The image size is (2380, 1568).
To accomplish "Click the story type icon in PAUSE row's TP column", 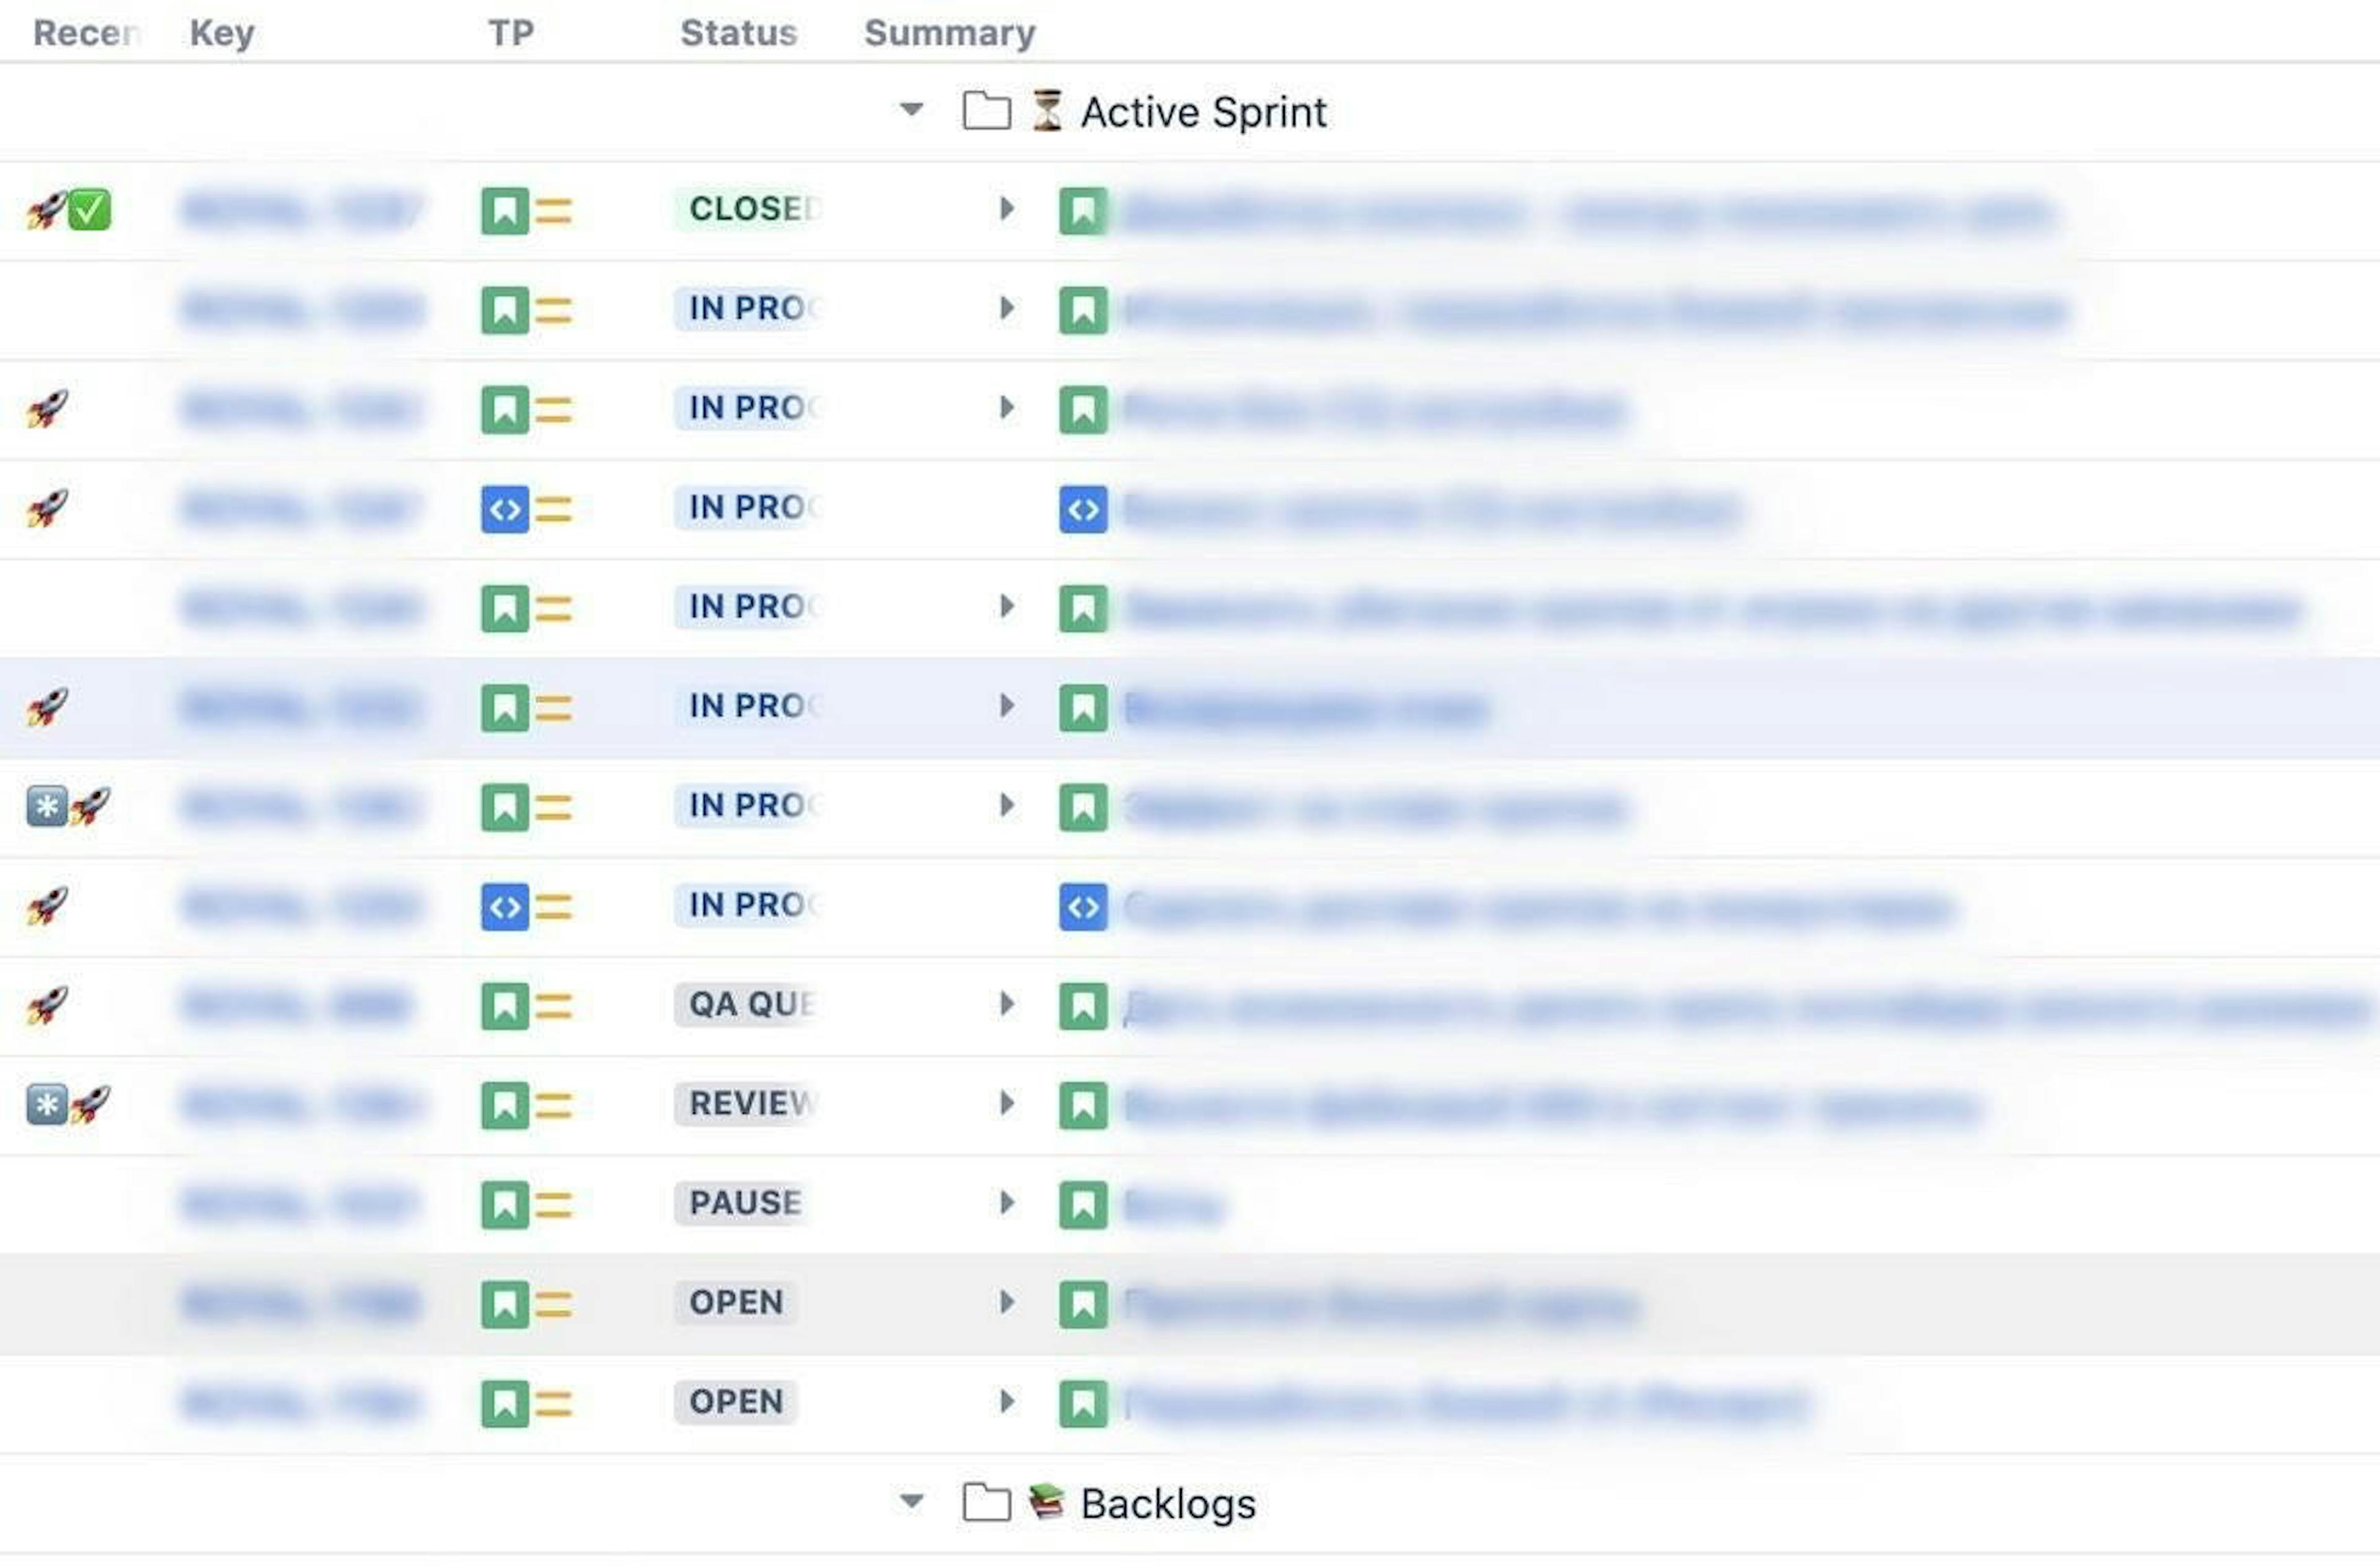I will click(505, 1204).
